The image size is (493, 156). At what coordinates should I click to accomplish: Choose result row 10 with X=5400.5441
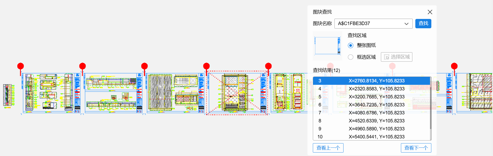coord(372,137)
